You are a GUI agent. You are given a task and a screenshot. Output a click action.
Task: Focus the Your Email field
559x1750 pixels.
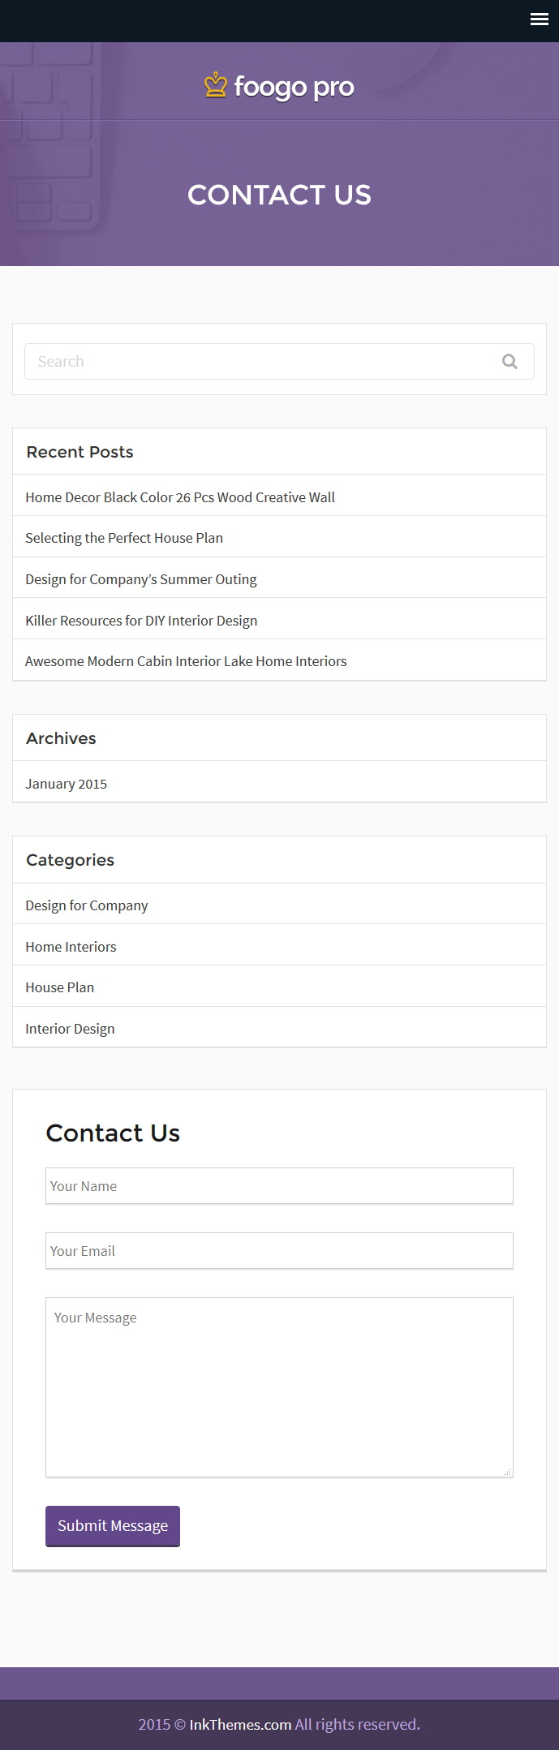[x=279, y=1251]
